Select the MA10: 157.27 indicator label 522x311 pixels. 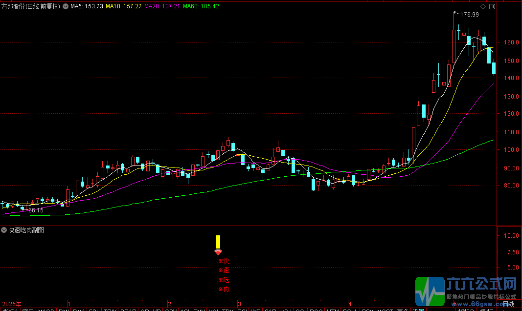[123, 6]
